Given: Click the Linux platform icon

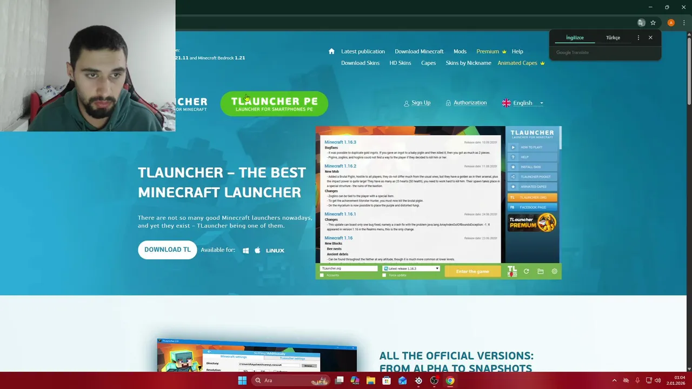Looking at the screenshot, I should pos(275,250).
